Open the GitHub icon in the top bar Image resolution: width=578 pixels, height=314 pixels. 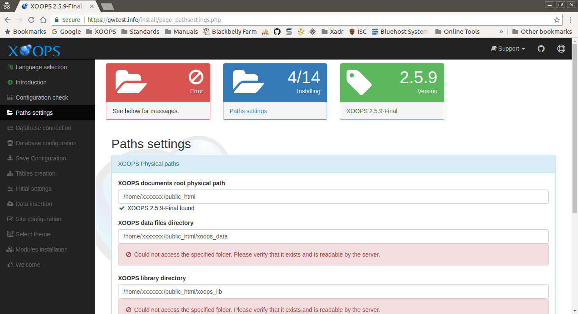pyautogui.click(x=541, y=49)
